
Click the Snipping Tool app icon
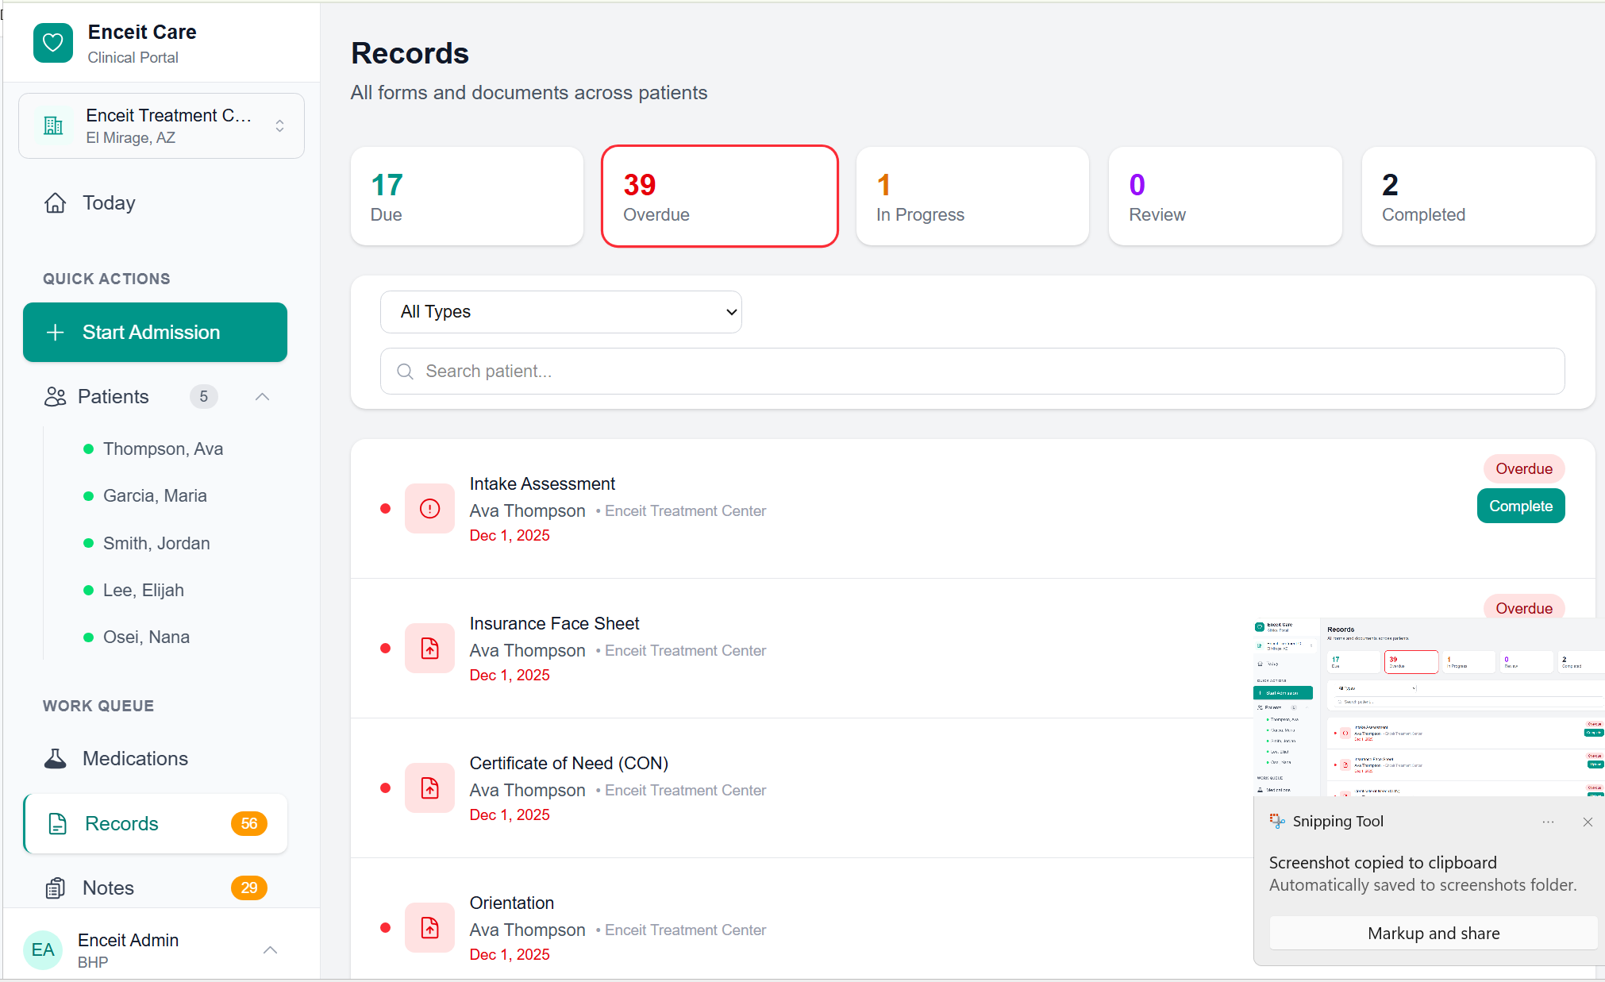[x=1277, y=822]
